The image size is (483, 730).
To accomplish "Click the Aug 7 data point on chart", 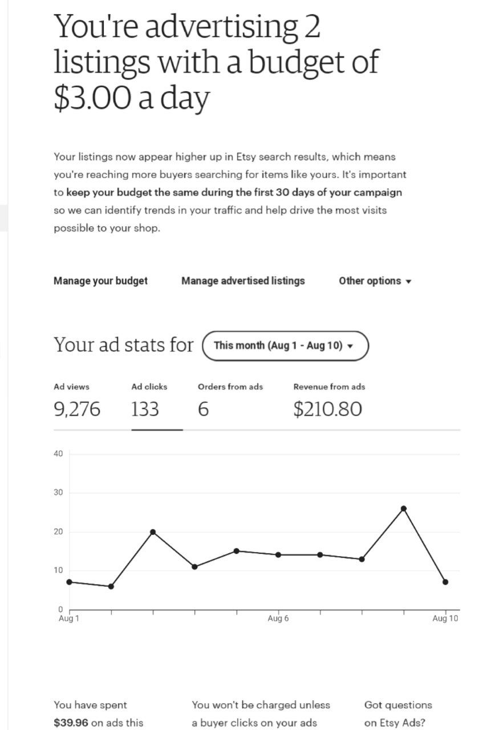I will [320, 554].
